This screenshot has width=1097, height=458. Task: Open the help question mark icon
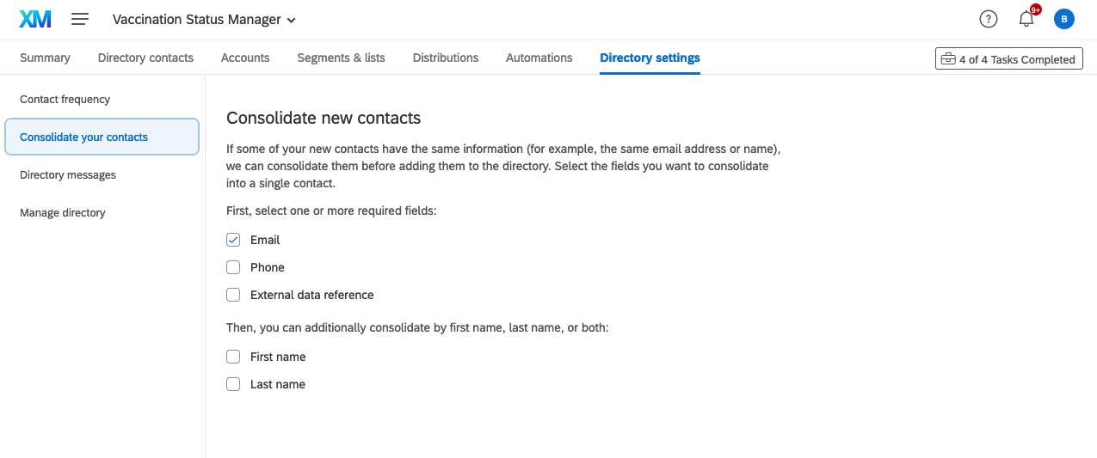coord(989,19)
